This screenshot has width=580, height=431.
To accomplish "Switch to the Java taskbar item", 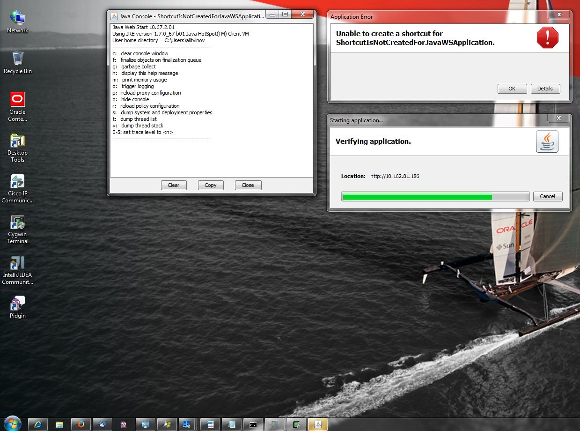I will click(x=318, y=424).
